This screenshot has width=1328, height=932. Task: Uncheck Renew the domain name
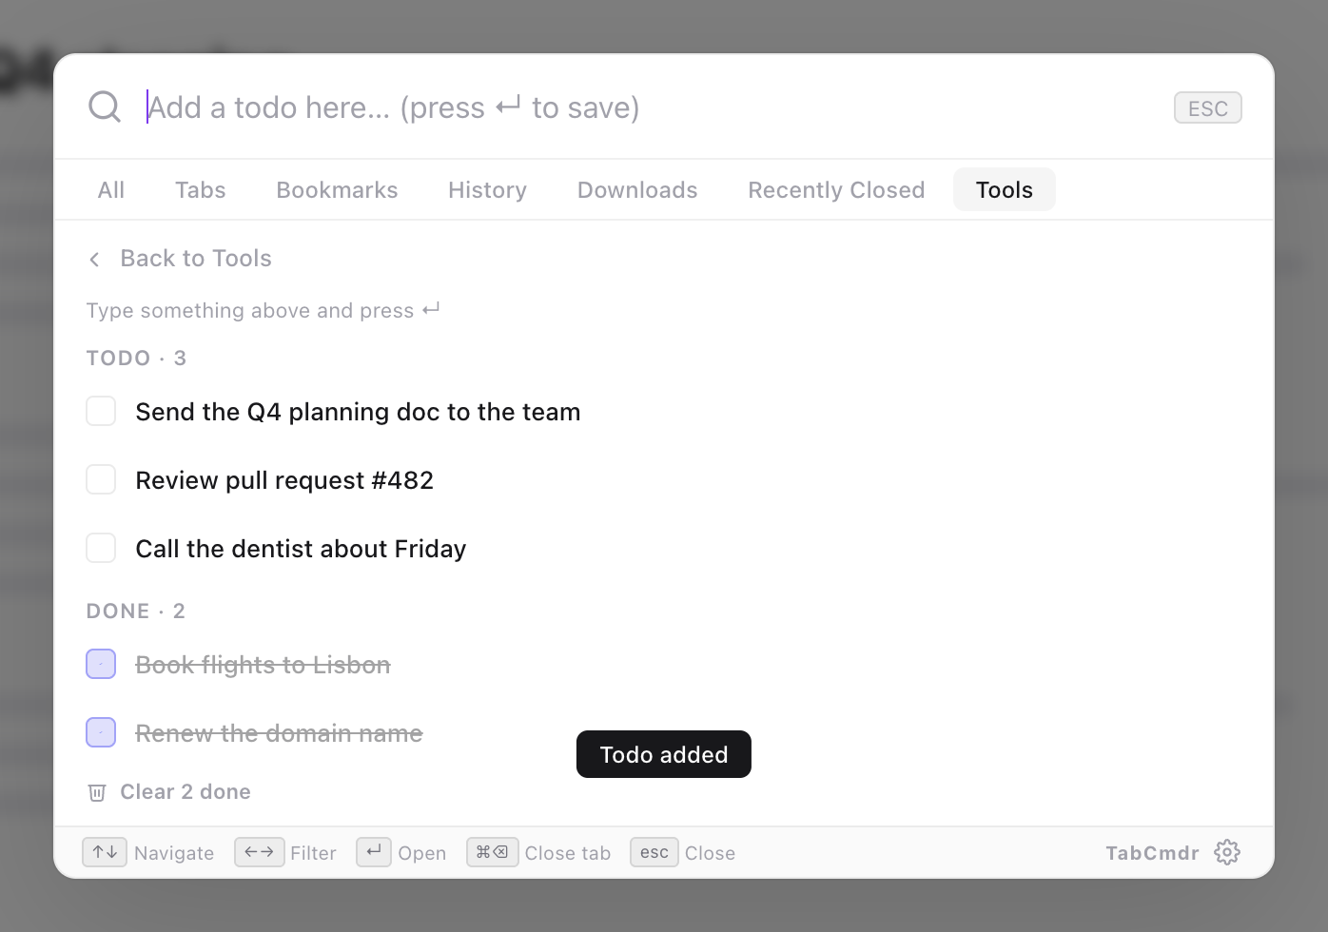tap(101, 732)
